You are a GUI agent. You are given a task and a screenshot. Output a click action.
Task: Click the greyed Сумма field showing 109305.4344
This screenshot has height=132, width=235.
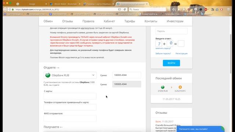pyautogui.click(x=127, y=84)
